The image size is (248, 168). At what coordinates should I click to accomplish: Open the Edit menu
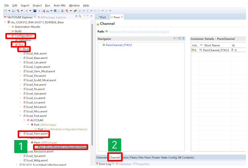click(15, 5)
